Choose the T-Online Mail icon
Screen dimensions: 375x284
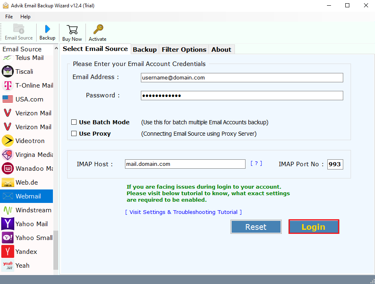(x=8, y=86)
